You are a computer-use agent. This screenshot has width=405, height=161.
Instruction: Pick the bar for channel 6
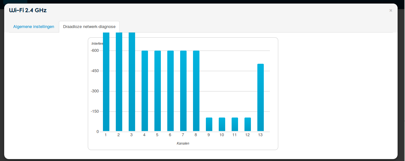click(170, 91)
